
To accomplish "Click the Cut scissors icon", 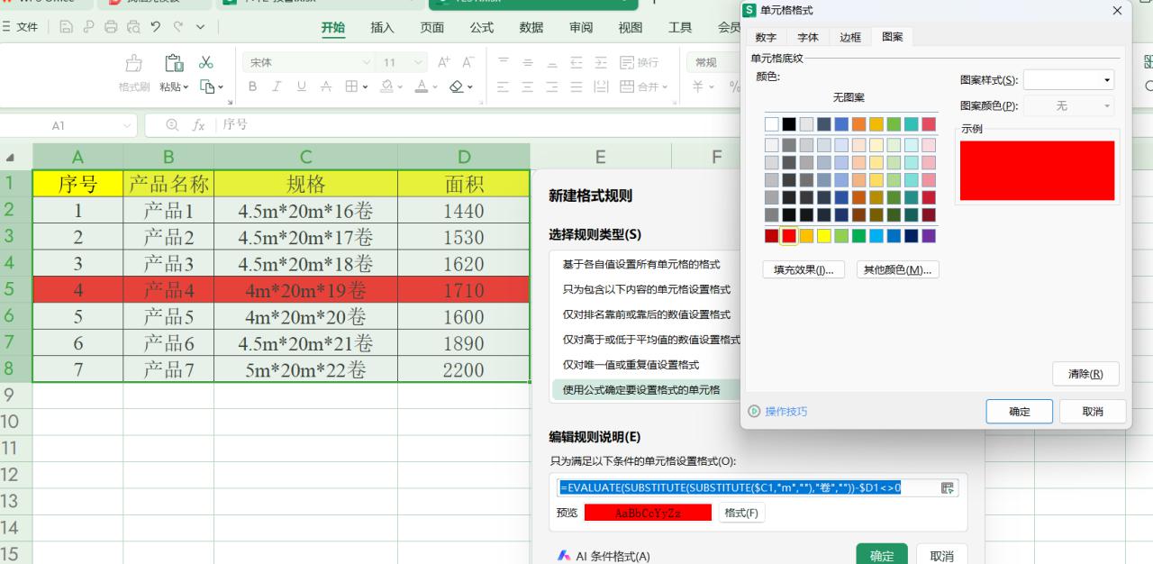I will click(206, 62).
